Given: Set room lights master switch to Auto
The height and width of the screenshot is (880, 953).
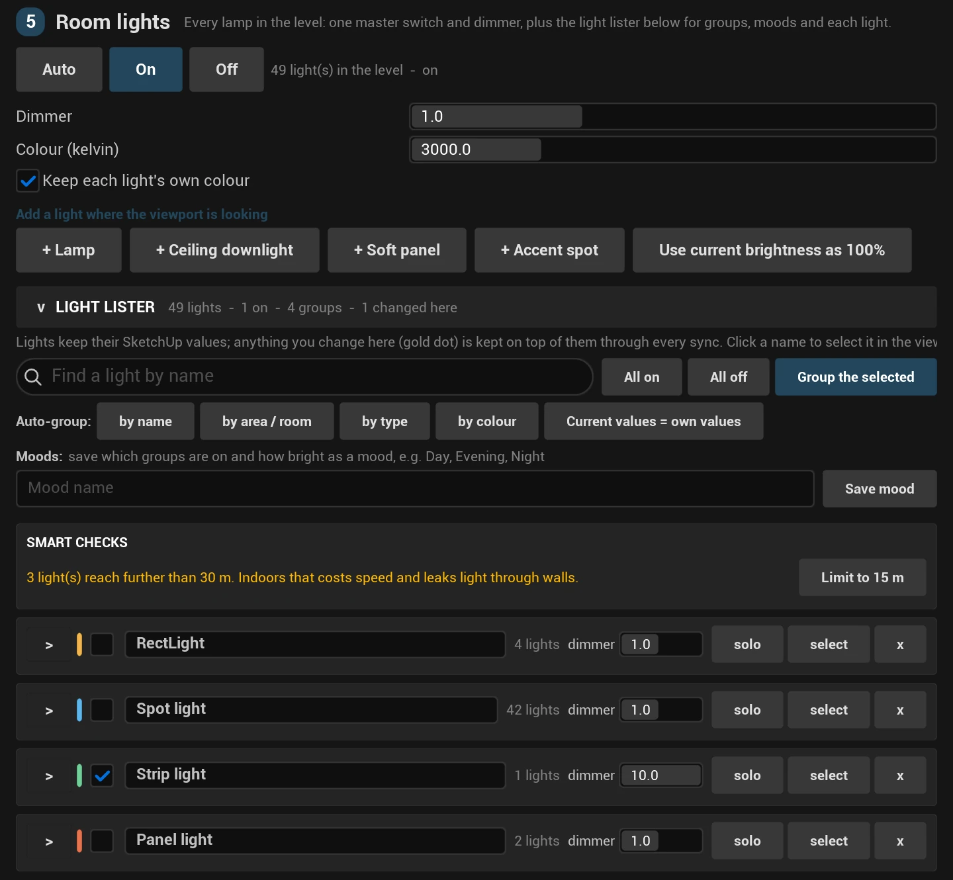Looking at the screenshot, I should click(59, 69).
